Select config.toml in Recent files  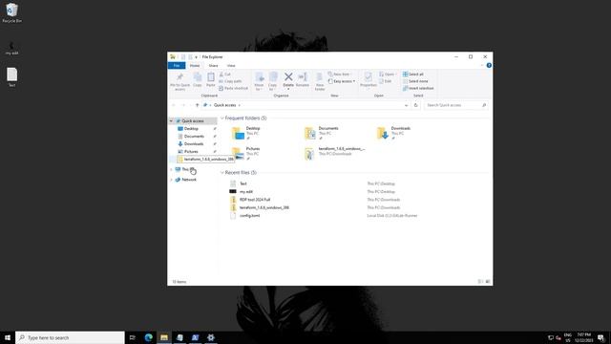[249, 216]
